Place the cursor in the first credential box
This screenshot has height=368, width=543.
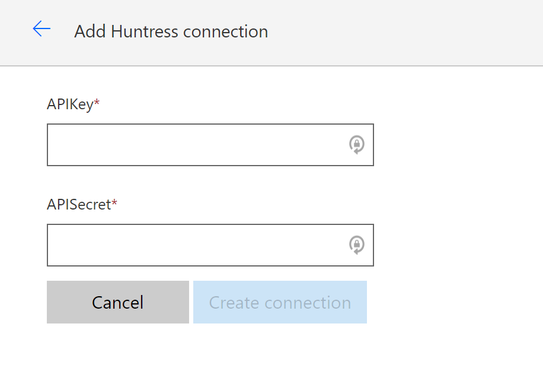(196, 145)
